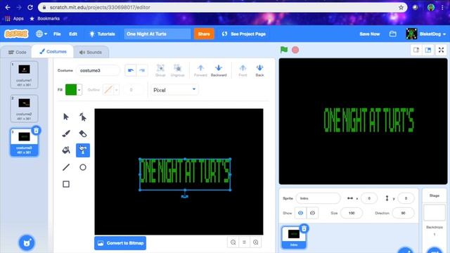Open the Choose a Costume button
450x253 pixels.
click(x=27, y=242)
